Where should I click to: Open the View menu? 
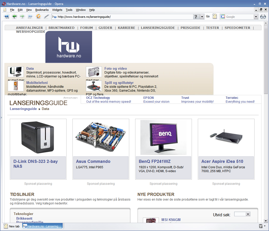point(29,10)
